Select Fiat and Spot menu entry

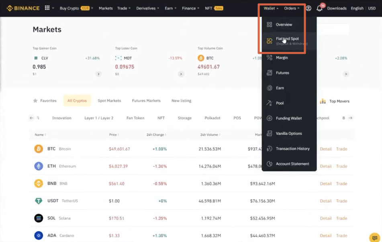[x=289, y=41]
